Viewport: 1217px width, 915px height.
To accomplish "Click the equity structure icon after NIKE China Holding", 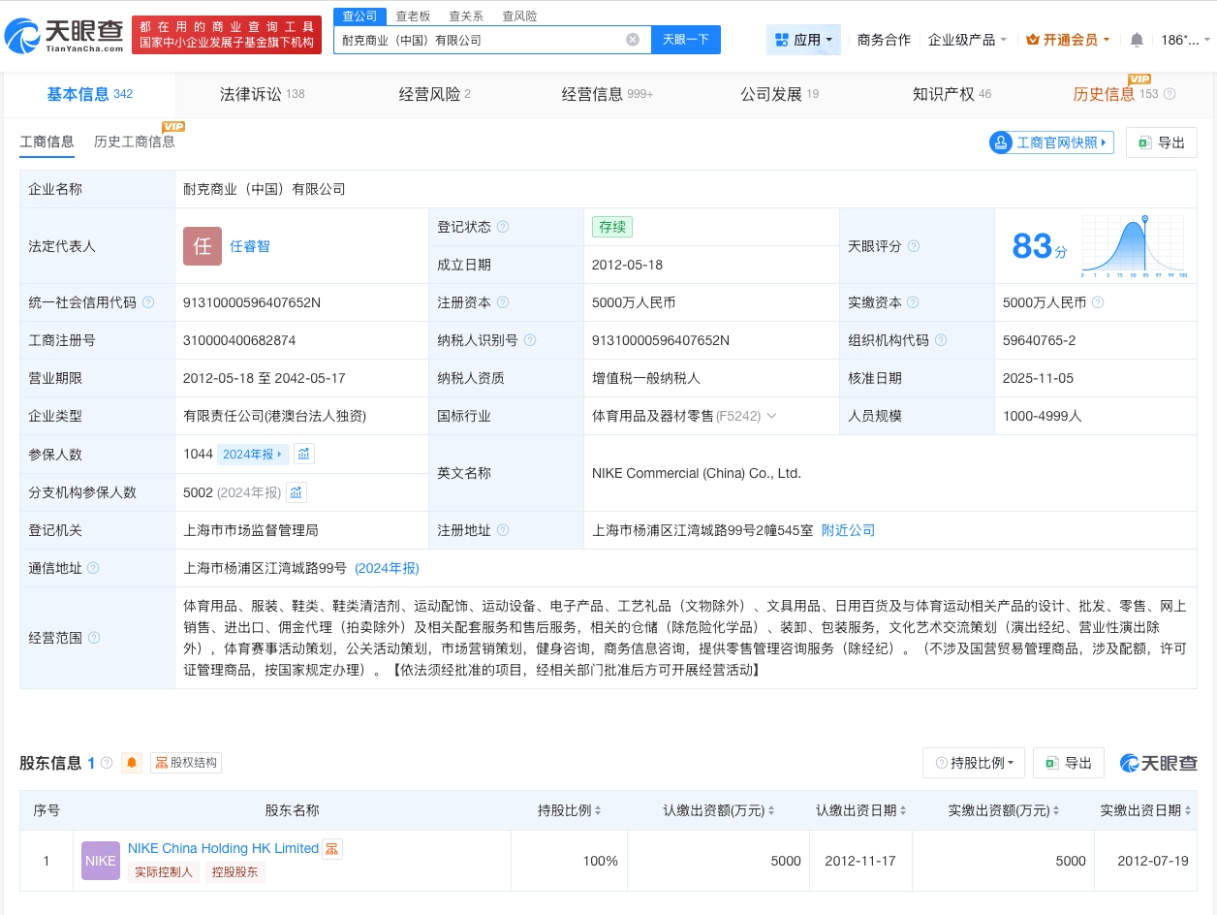I will click(x=332, y=849).
